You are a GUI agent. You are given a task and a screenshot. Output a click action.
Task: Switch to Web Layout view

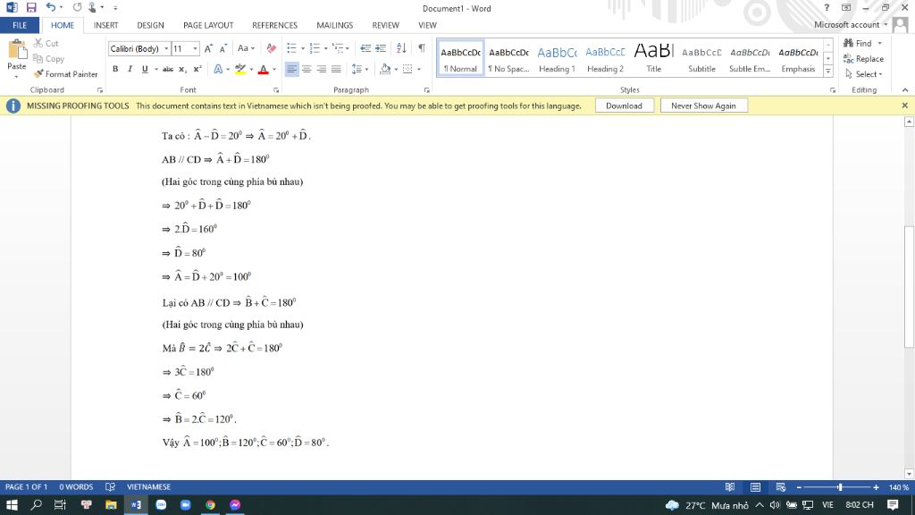point(781,487)
